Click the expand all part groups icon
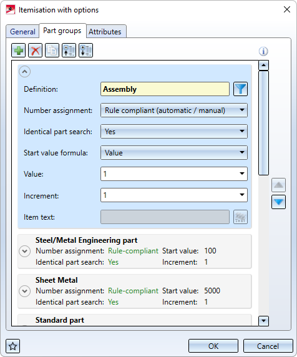Screen dimensions: 297x357 (86, 51)
